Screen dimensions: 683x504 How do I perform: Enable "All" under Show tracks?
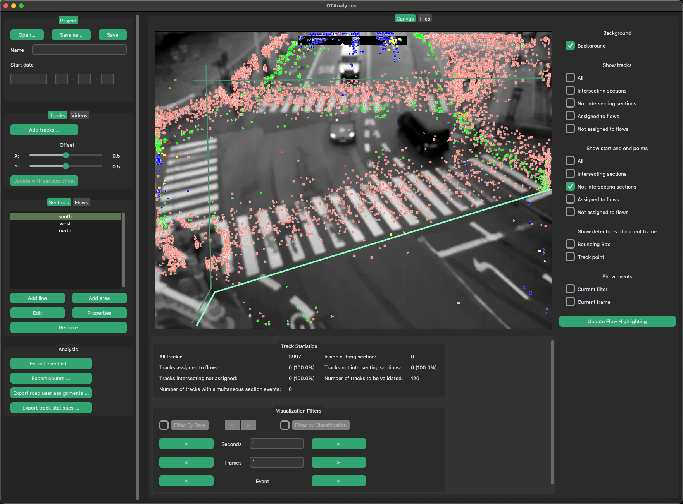point(570,77)
